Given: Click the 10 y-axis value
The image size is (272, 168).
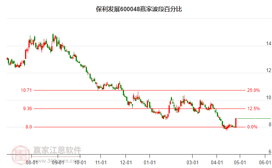Looking at the screenshot, I should click(x=269, y=98).
